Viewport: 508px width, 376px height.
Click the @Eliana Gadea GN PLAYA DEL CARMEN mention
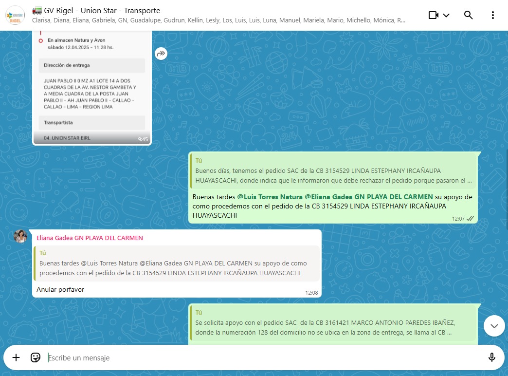pyautogui.click(x=368, y=197)
